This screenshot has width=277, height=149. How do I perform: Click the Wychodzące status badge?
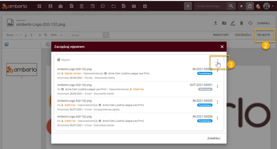pyautogui.click(x=205, y=89)
